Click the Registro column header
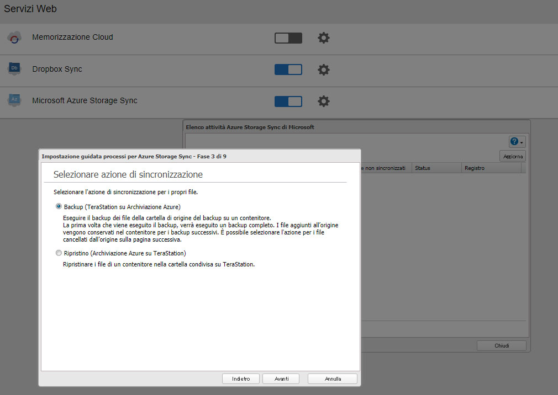The height and width of the screenshot is (395, 558). pyautogui.click(x=491, y=168)
